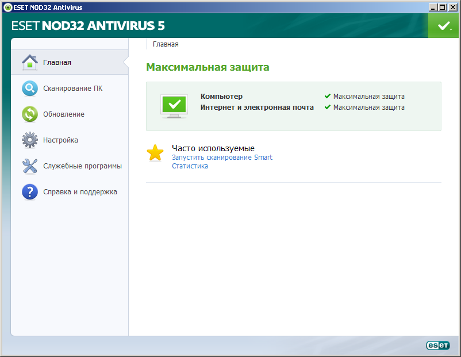This screenshot has width=461, height=357.
Task: Click the ESET eye icon in title bar
Action: pos(8,7)
